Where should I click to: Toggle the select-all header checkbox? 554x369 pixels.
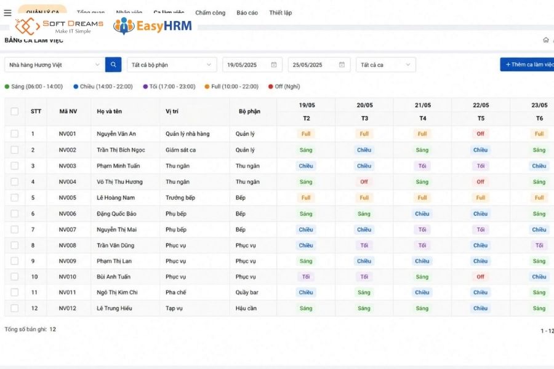[x=15, y=111]
